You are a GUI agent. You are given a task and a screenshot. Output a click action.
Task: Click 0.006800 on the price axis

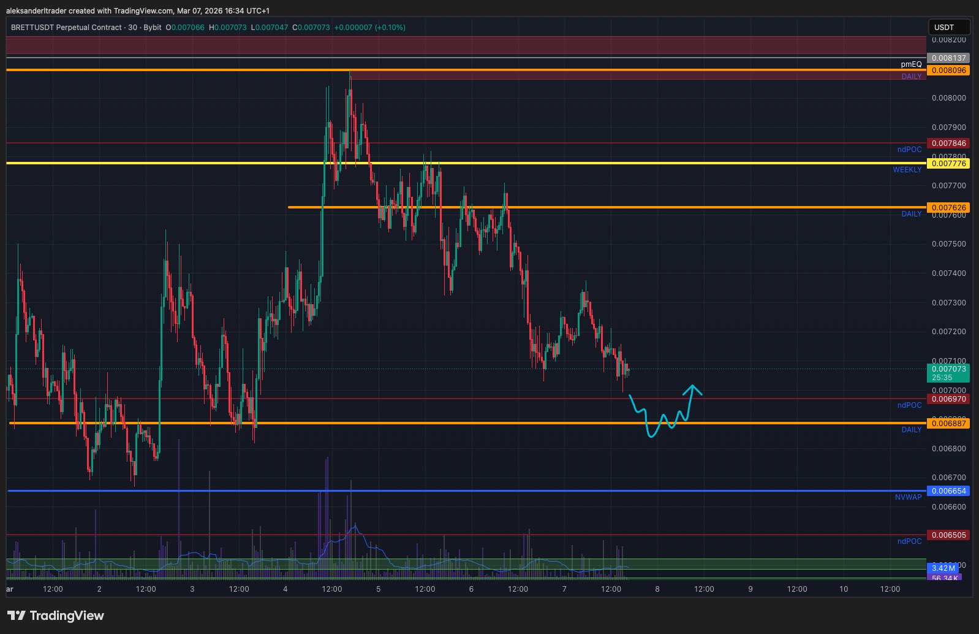point(948,449)
